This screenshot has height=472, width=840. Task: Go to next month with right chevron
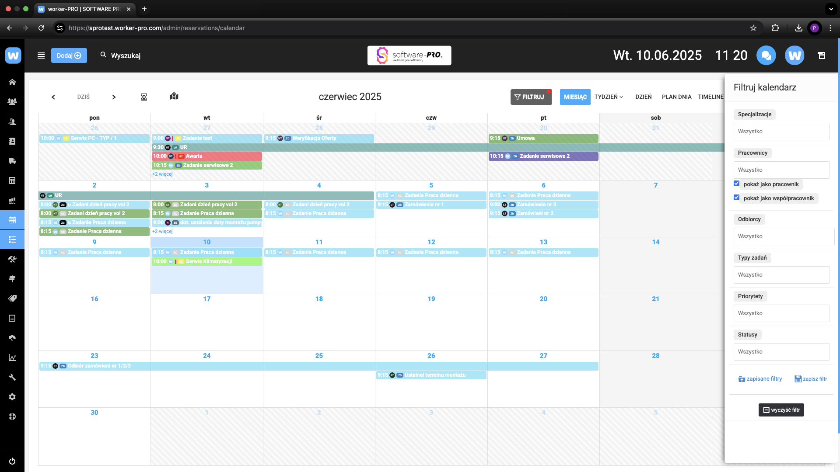pos(114,97)
